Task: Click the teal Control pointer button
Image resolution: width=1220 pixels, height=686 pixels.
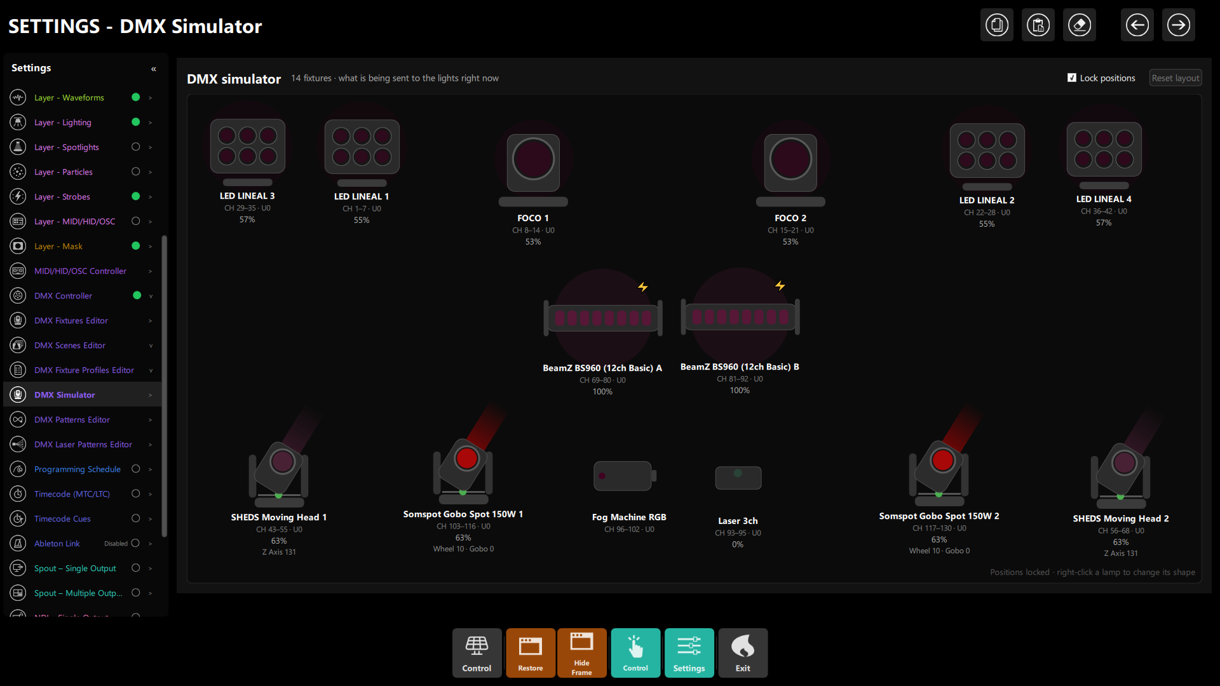Action: [635, 653]
